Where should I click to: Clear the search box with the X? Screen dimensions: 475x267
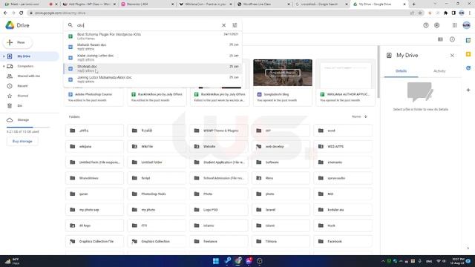223,25
